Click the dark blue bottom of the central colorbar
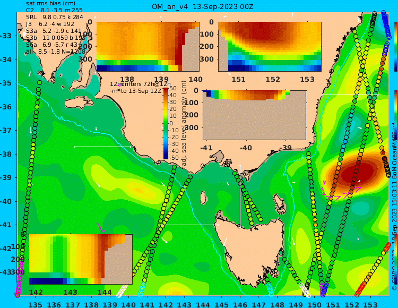 pyautogui.click(x=166, y=157)
